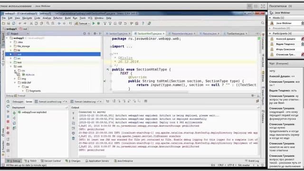Click the Search Everywhere magnifier at toolbar right
Image resolution: width=304 pixels, height=171 pixels.
coord(263,23)
